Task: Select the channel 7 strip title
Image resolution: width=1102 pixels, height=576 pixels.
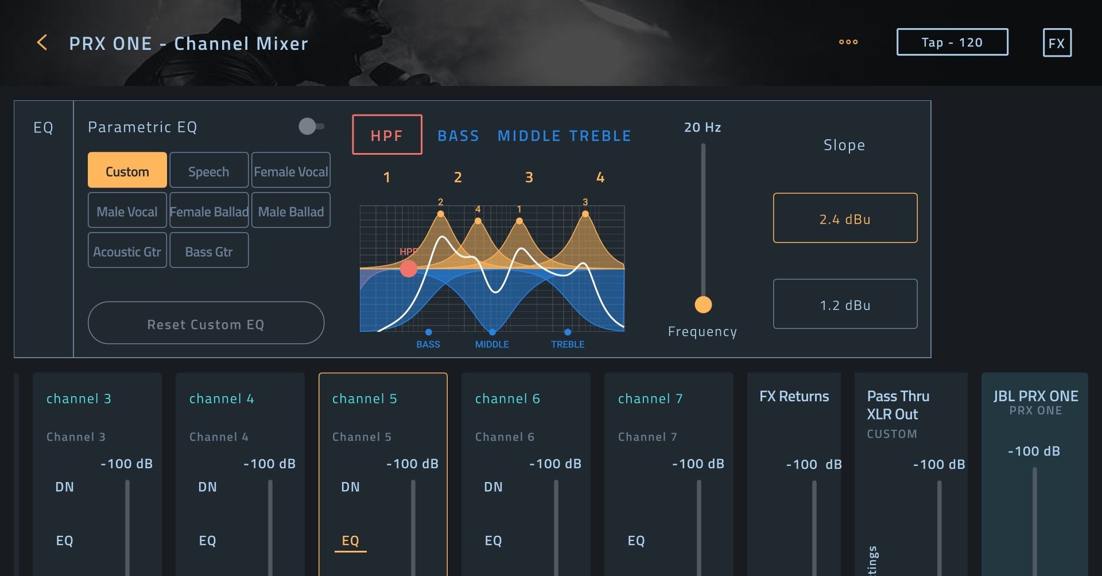Action: (x=650, y=398)
